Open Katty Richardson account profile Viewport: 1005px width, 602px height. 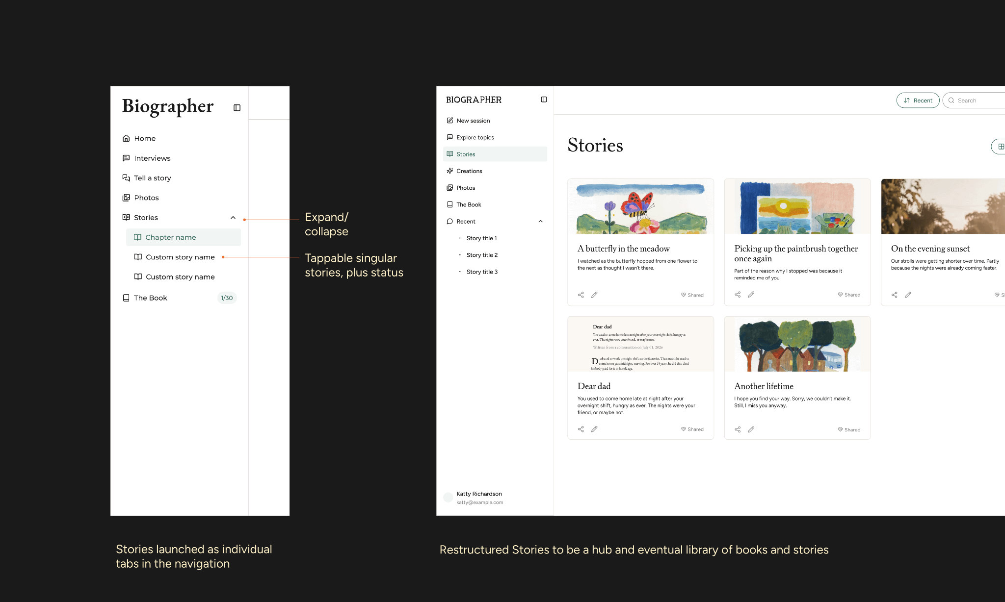click(x=474, y=498)
